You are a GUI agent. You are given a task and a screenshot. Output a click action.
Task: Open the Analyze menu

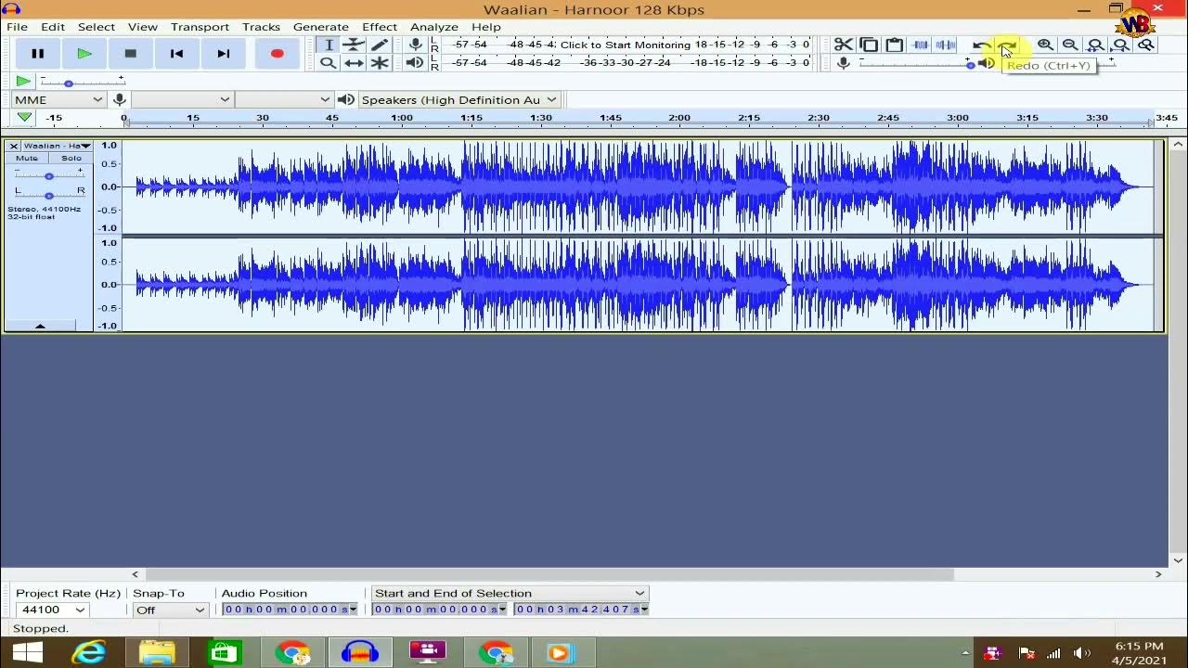[434, 27]
